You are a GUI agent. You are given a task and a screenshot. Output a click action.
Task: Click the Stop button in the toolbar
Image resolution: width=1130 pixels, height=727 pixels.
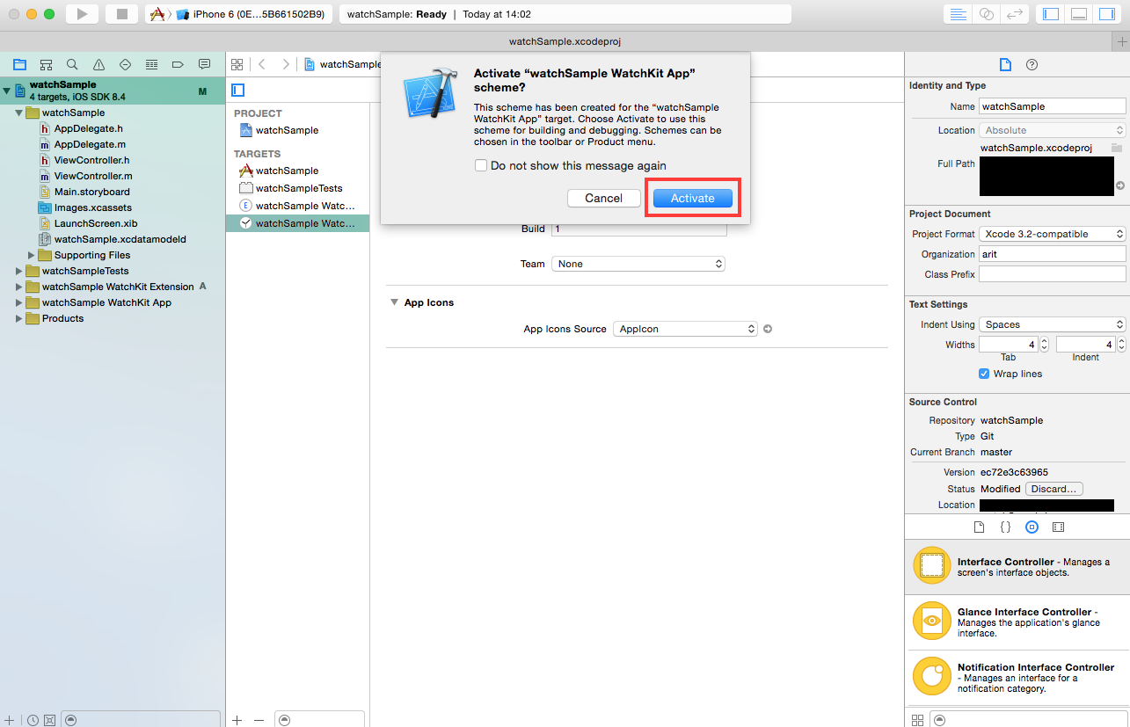(x=122, y=14)
